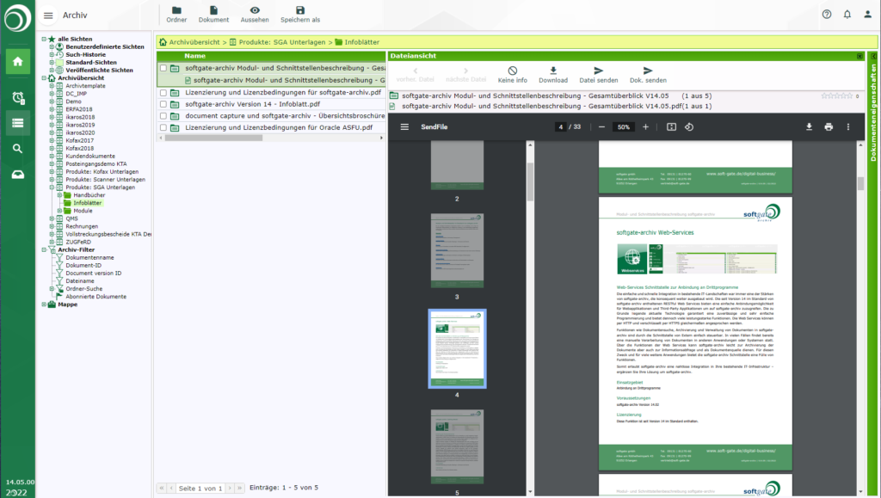The height and width of the screenshot is (498, 881).
Task: Check the Lizenzierung softgate-archiv.pdf row checkbox
Action: coord(163,93)
